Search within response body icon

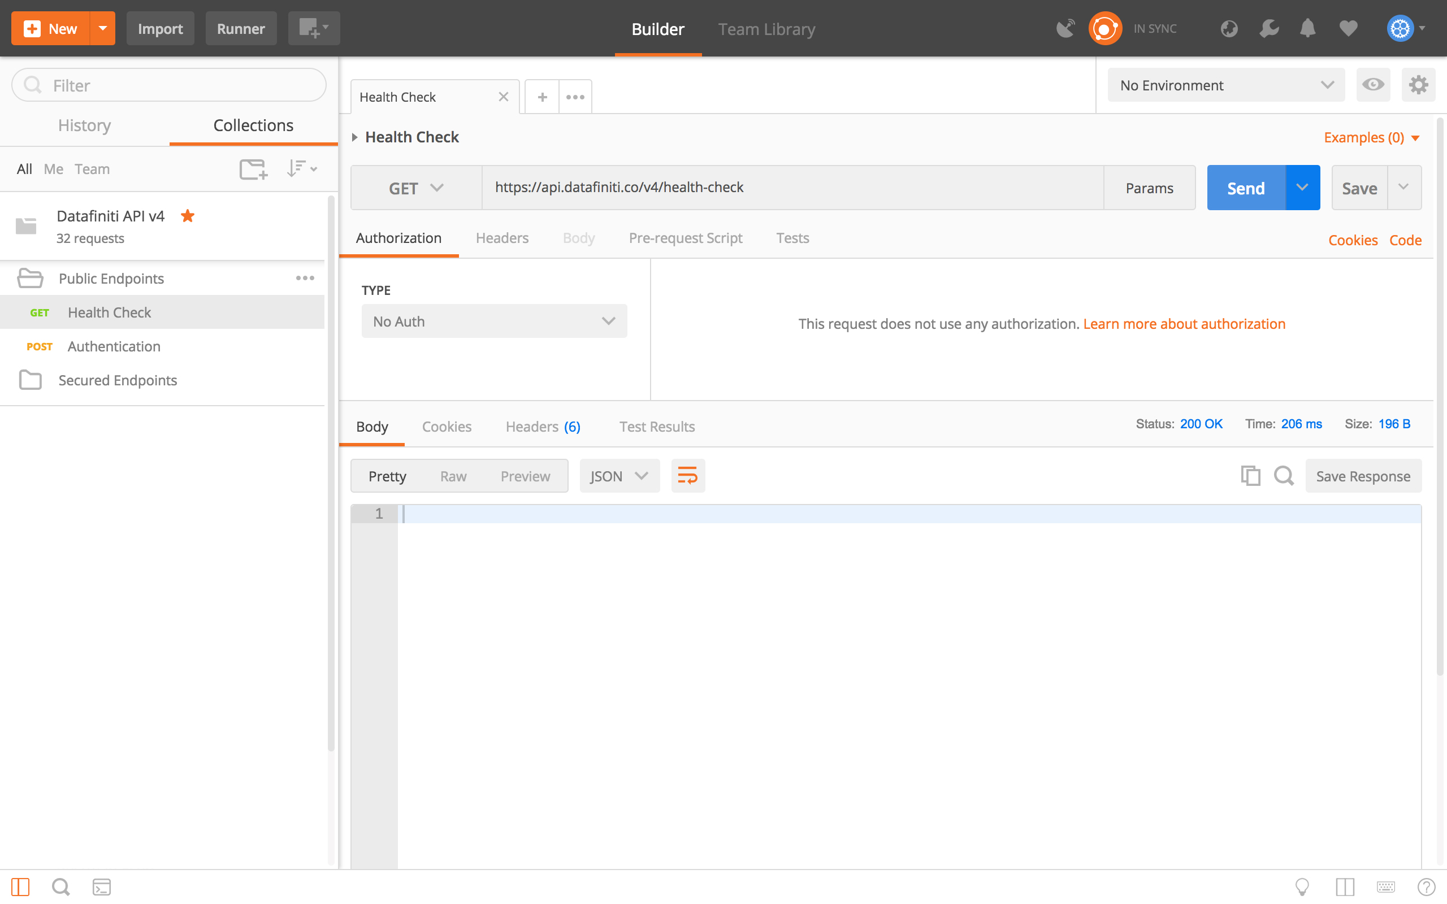click(1284, 476)
